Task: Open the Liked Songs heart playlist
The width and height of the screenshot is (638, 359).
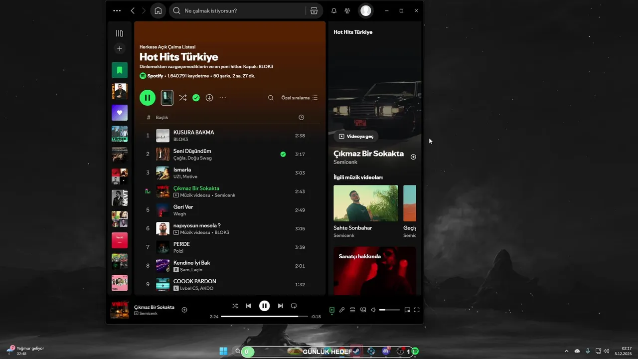Action: [x=120, y=113]
